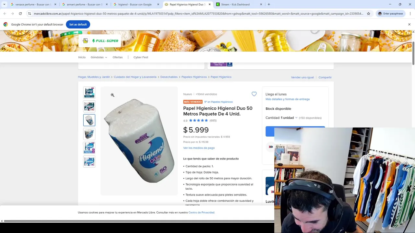The width and height of the screenshot is (415, 233).
Task: Open the tab search dropdown arrow
Action: tap(4, 5)
